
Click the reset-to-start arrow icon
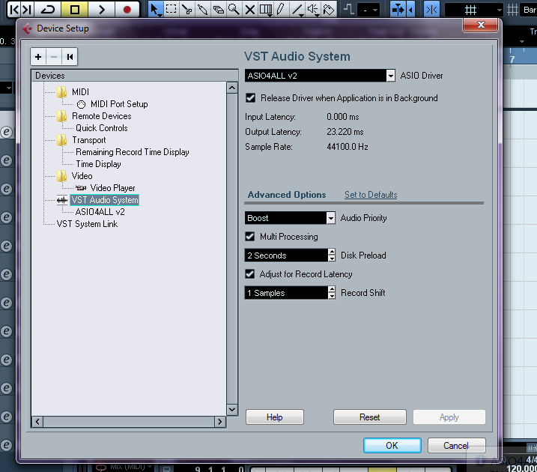[70, 56]
